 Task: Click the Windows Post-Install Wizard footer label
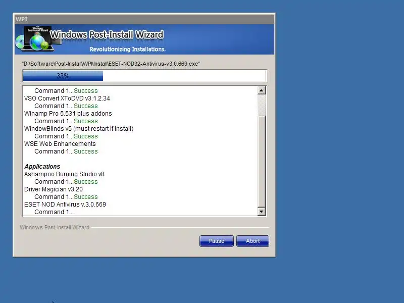point(55,227)
